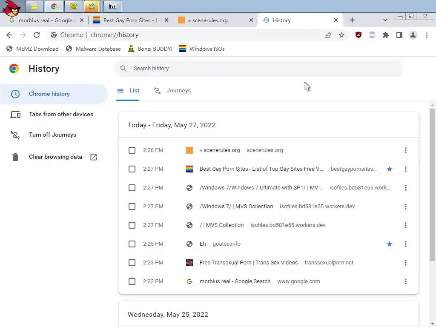Open the Angry Birds start icon
Screen dimensions: 436x327
click(11, 8)
